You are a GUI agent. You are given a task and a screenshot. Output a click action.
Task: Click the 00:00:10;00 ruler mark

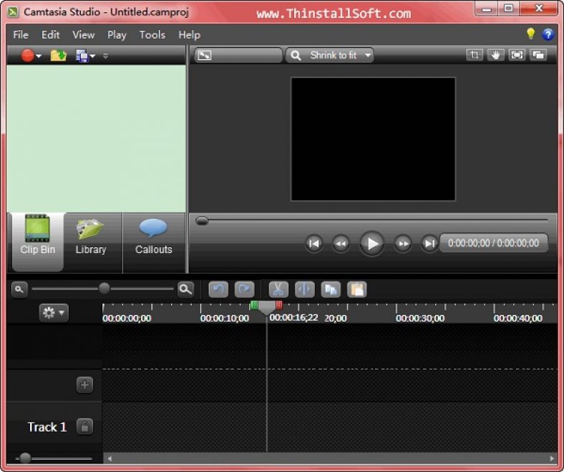point(225,318)
